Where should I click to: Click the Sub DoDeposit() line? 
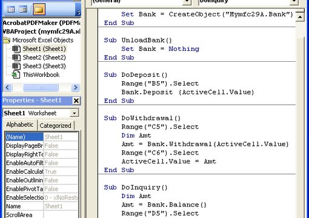tap(136, 75)
